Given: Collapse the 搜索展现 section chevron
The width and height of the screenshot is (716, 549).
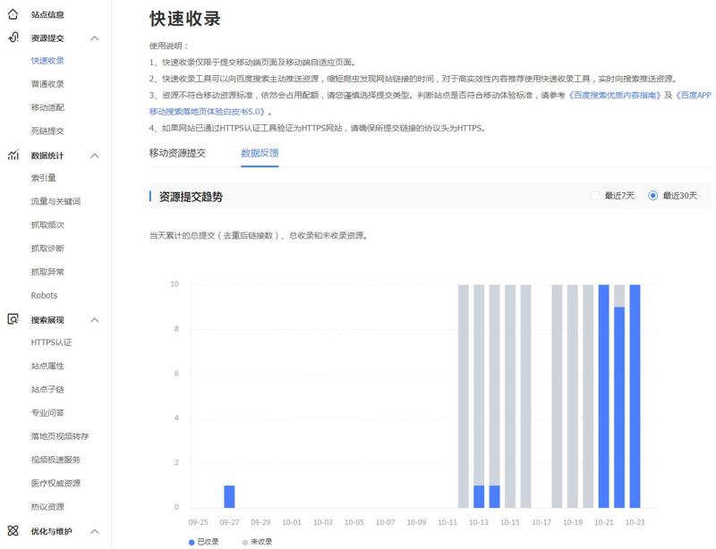Looking at the screenshot, I should (x=95, y=320).
